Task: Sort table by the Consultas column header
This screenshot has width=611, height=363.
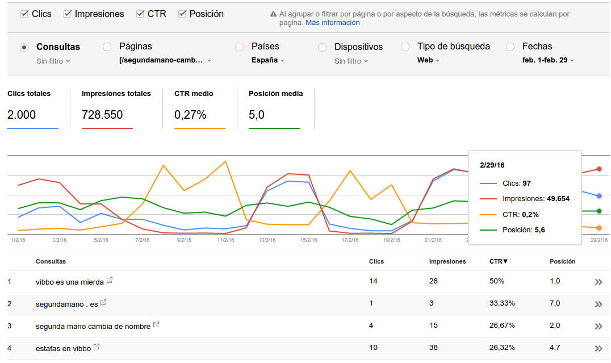Action: tap(51, 261)
